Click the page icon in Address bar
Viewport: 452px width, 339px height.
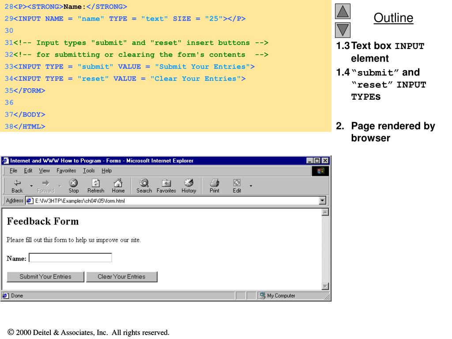coord(30,201)
